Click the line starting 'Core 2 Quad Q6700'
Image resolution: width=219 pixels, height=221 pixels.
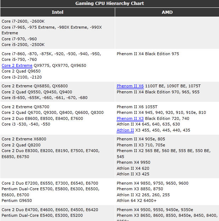click(52, 112)
